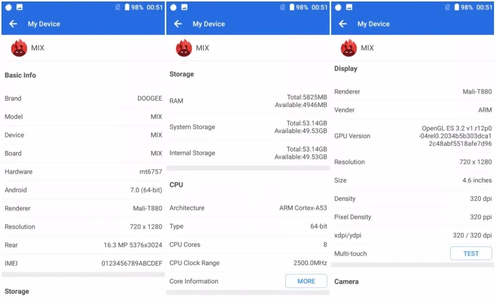Select the Architecture ARM Cortex-A53 row
Viewport: 496px width, 300px height.
coord(248,208)
